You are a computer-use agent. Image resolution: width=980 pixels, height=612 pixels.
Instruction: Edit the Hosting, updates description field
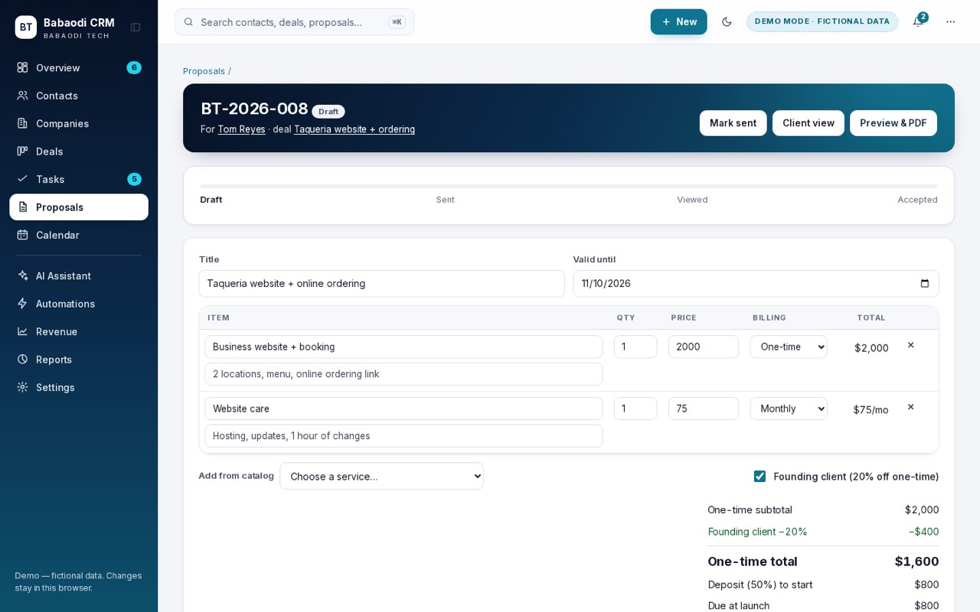(x=403, y=436)
